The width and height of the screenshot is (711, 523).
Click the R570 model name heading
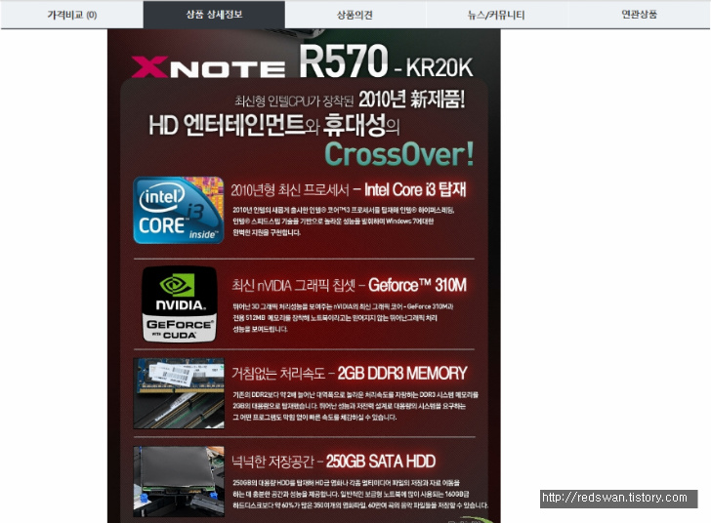point(343,61)
